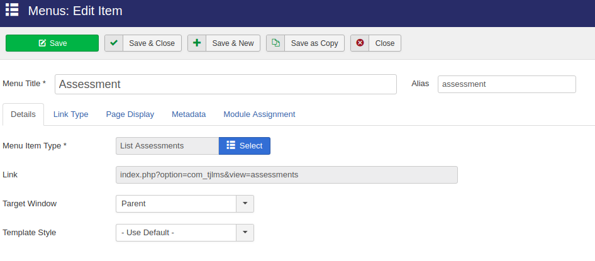This screenshot has width=595, height=261.
Task: Open the Link Type tab
Action: pyautogui.click(x=70, y=114)
